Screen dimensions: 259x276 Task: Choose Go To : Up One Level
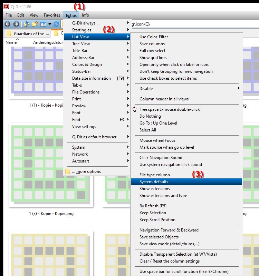click(x=186, y=123)
